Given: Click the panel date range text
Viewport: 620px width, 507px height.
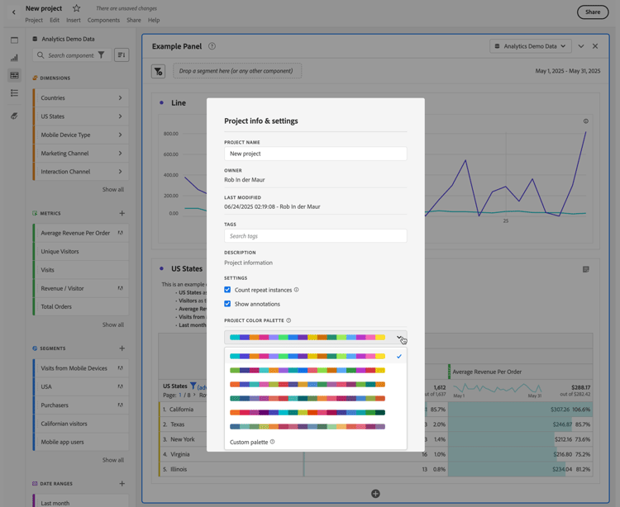Looking at the screenshot, I should tap(568, 71).
